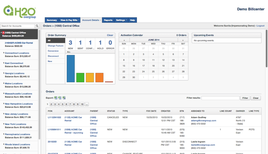Click the account search magnifier icon
The height and width of the screenshot is (154, 268).
click(x=37, y=26)
